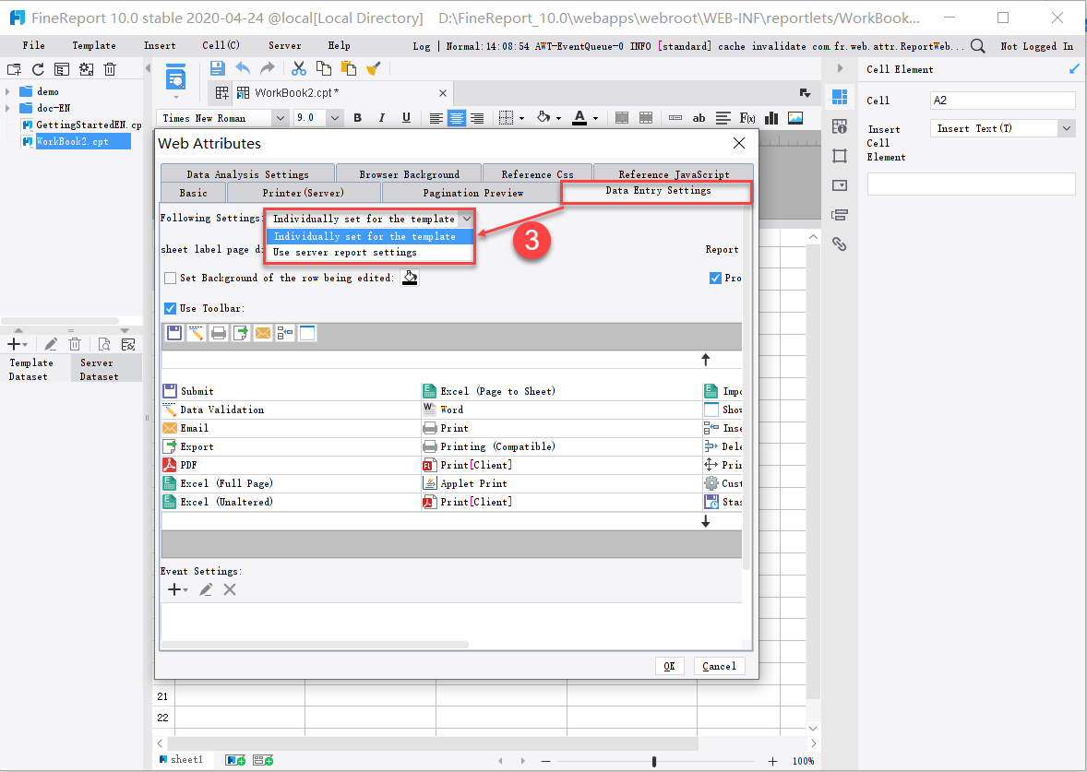The height and width of the screenshot is (772, 1087).
Task: Click the New folder icon in file panel
Action: [14, 69]
